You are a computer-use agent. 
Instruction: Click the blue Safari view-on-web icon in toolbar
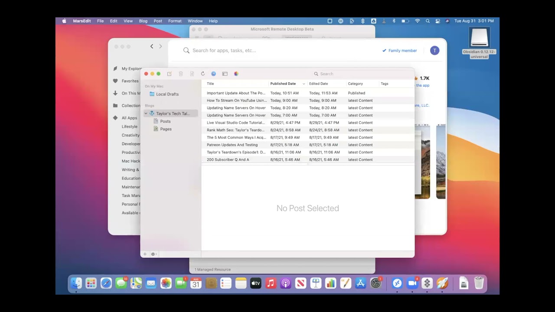[213, 74]
